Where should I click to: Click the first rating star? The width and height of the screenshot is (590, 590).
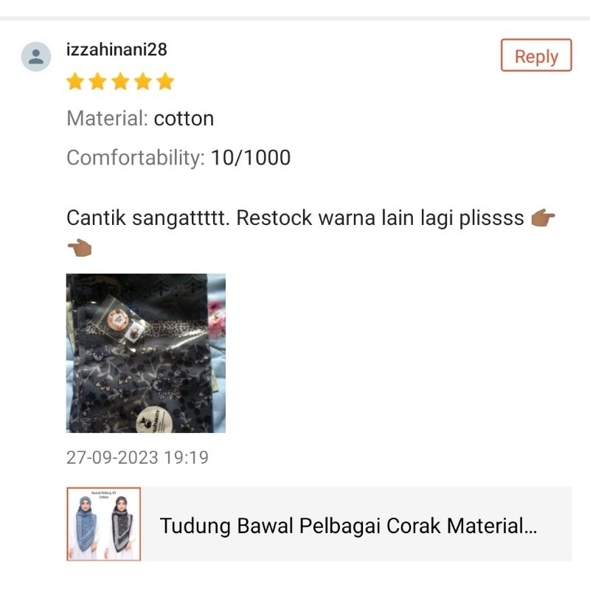[75, 81]
